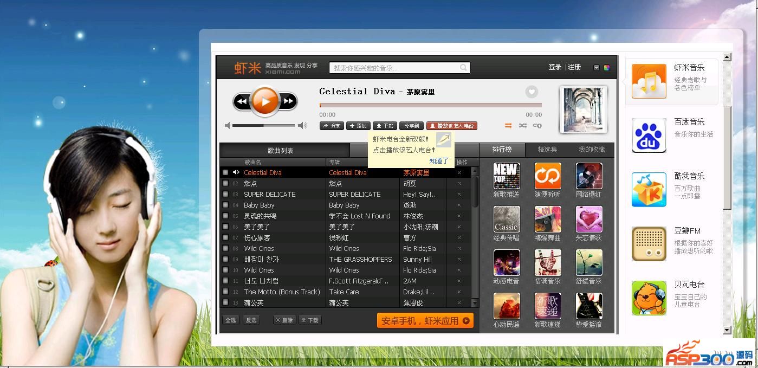Click the orange 安卓手机,虾米应用 banner
The width and height of the screenshot is (758, 368).
click(425, 320)
